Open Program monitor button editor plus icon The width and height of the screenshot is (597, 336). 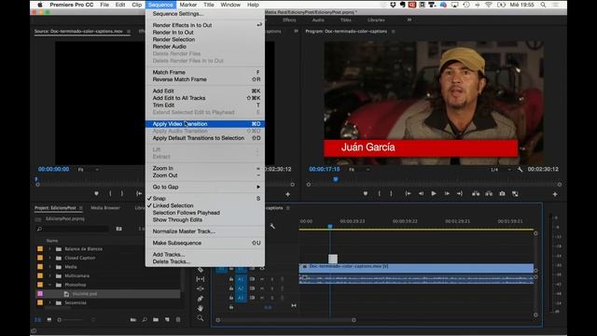(555, 194)
